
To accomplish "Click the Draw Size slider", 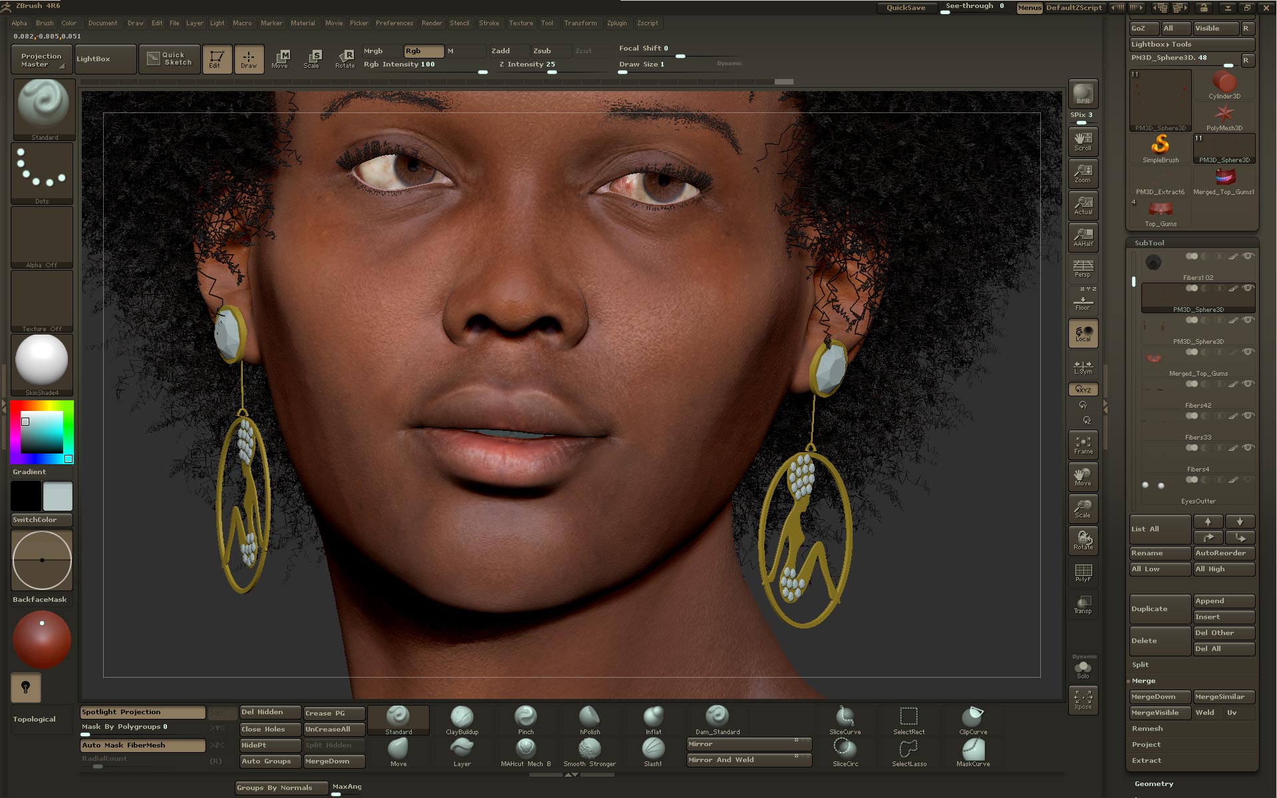I will click(680, 65).
